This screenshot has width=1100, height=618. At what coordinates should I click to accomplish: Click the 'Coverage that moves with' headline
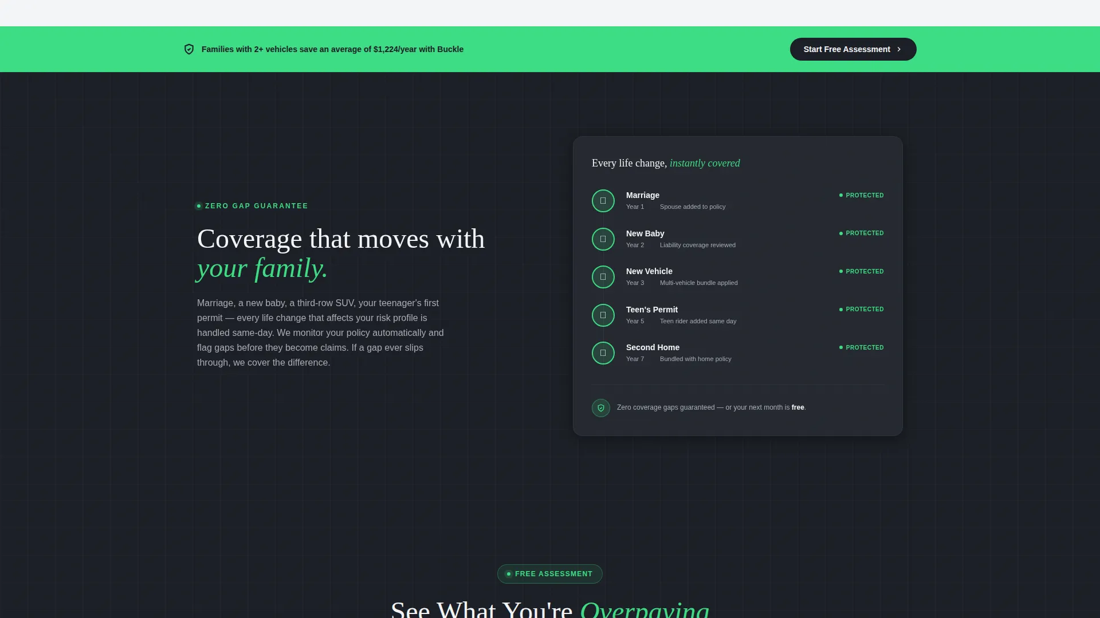pos(341,239)
